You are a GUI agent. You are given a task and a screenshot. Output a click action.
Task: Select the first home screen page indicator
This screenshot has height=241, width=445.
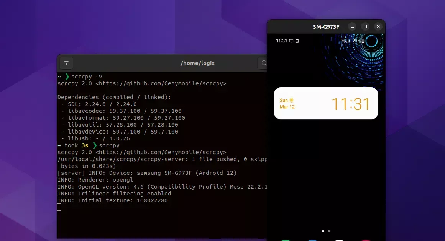pos(323,231)
